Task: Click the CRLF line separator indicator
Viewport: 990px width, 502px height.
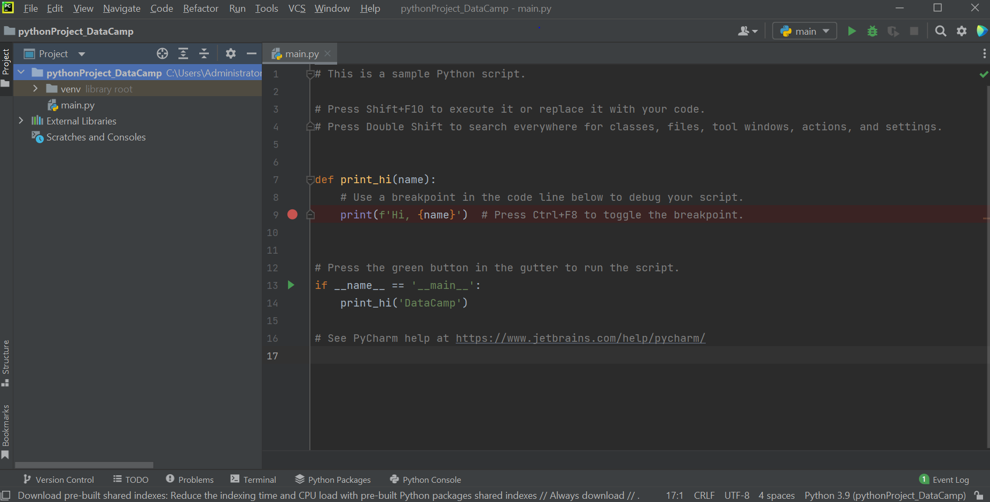Action: pos(704,495)
